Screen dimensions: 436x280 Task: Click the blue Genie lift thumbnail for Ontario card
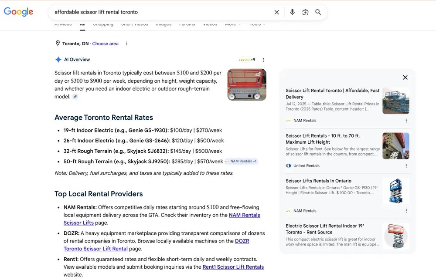(396, 191)
